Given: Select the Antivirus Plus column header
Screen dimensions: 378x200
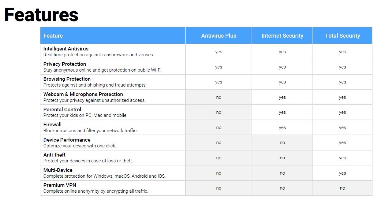Looking at the screenshot, I should pyautogui.click(x=219, y=36).
